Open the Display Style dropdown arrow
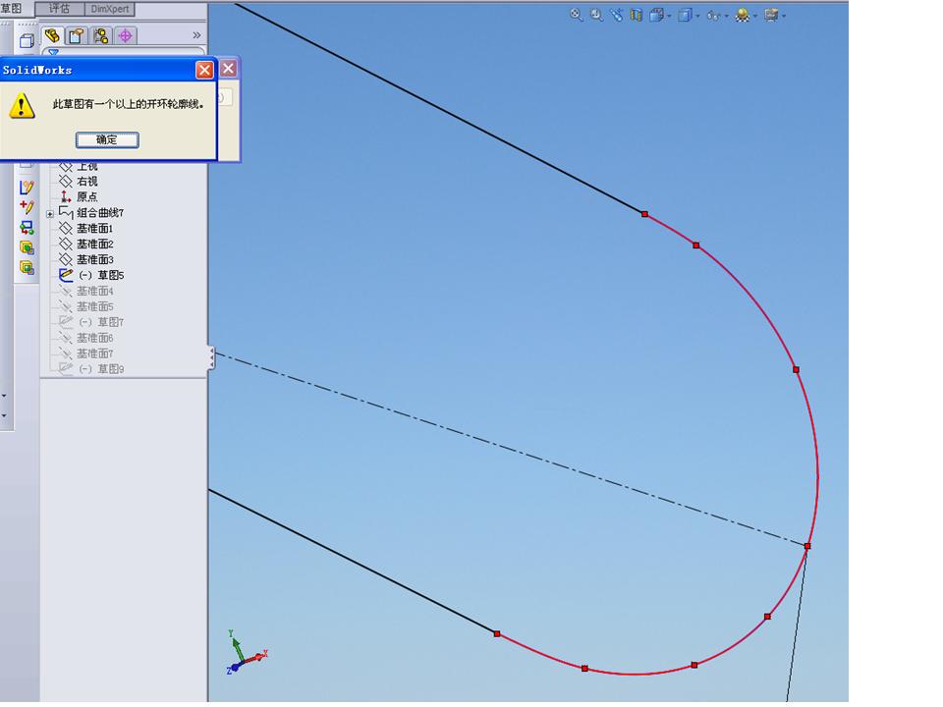Image resolution: width=943 pixels, height=707 pixels. (697, 17)
